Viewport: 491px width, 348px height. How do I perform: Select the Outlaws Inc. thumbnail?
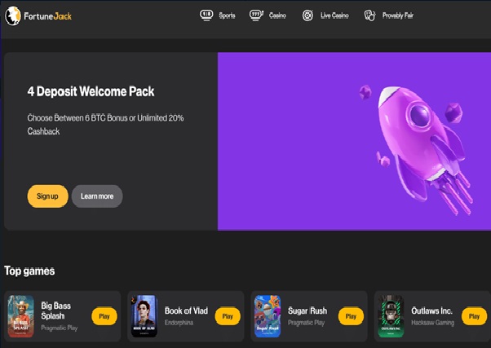point(390,316)
